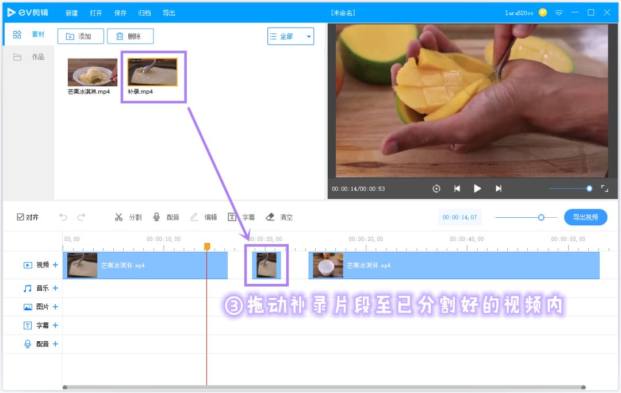Click the 配音 track microphone icon
The image size is (621, 393).
tap(28, 344)
